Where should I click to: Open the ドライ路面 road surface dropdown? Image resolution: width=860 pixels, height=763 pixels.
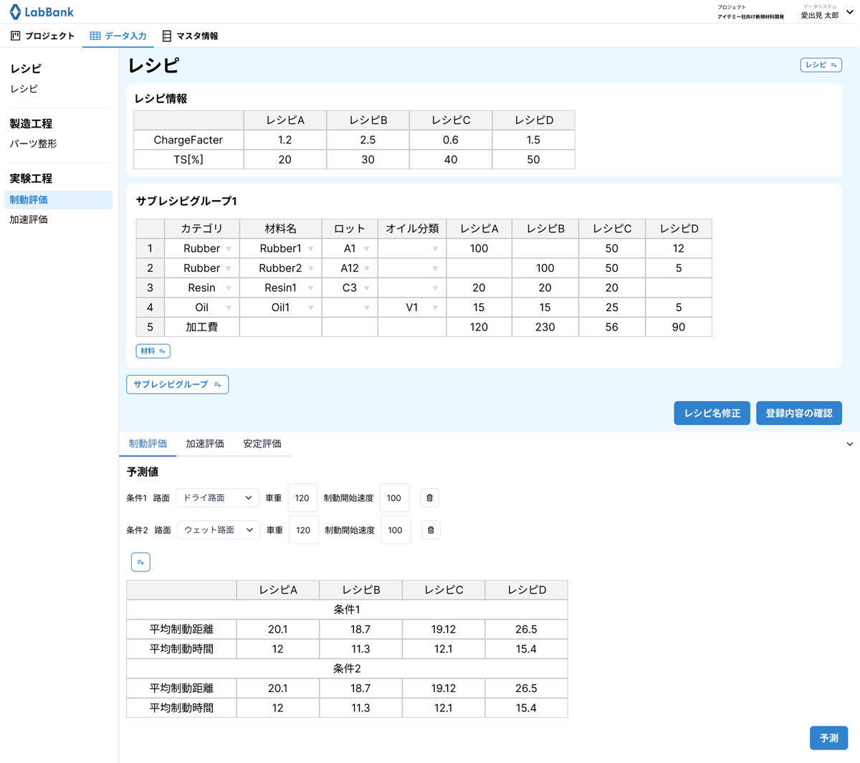pos(217,498)
